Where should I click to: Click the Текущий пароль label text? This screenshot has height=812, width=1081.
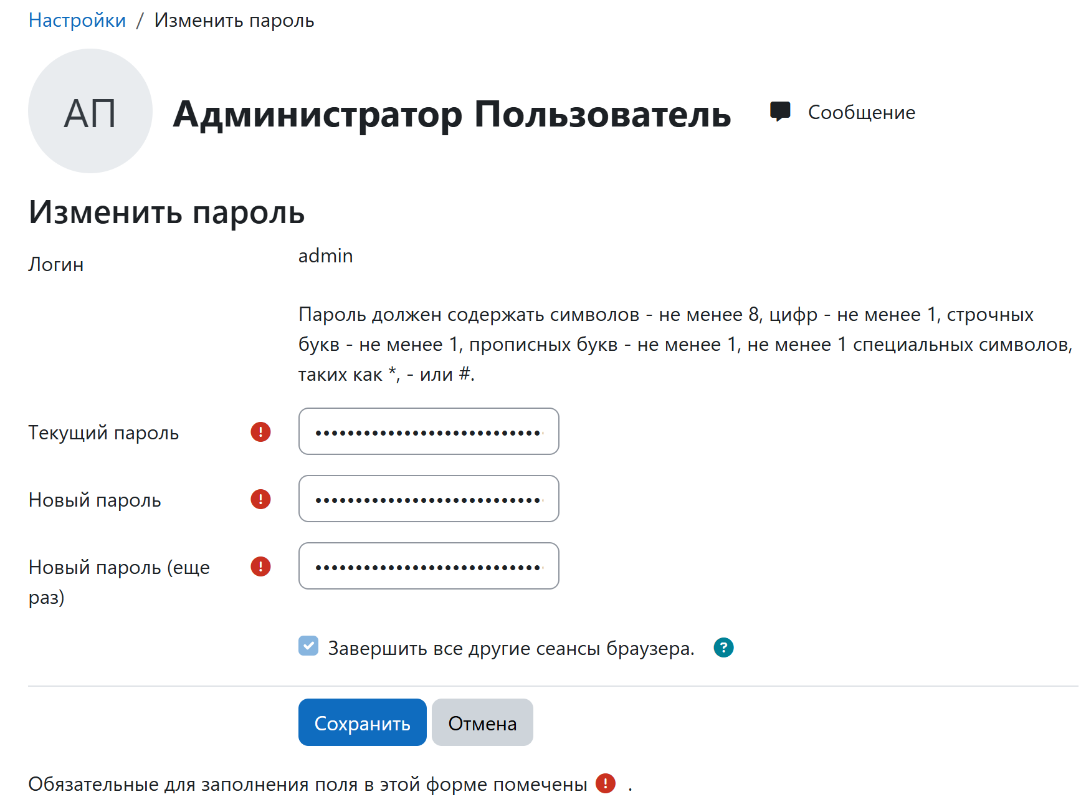tap(103, 432)
